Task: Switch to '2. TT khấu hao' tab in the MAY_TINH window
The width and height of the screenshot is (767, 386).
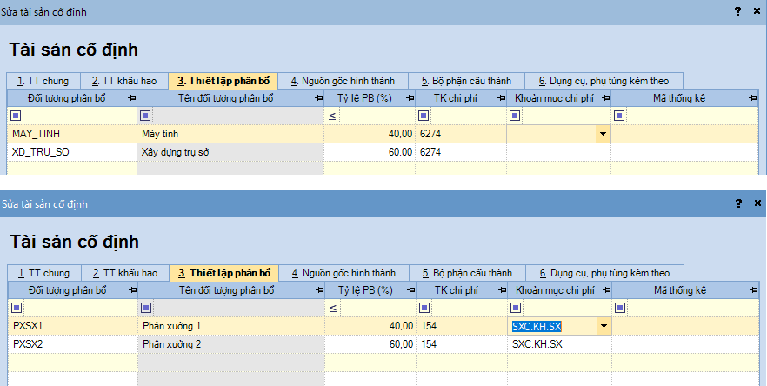Action: (x=124, y=81)
